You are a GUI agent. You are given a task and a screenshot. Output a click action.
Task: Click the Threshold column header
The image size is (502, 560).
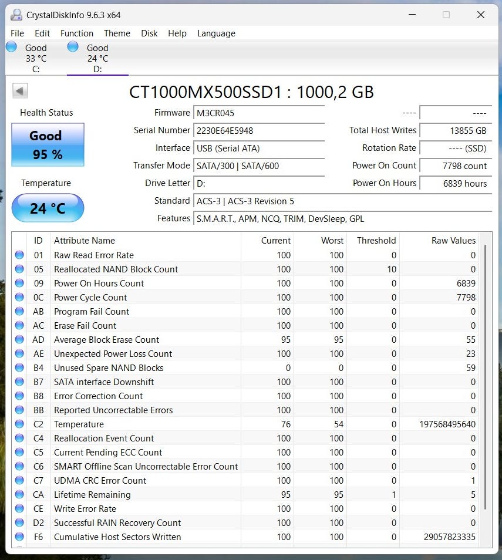pyautogui.click(x=373, y=240)
